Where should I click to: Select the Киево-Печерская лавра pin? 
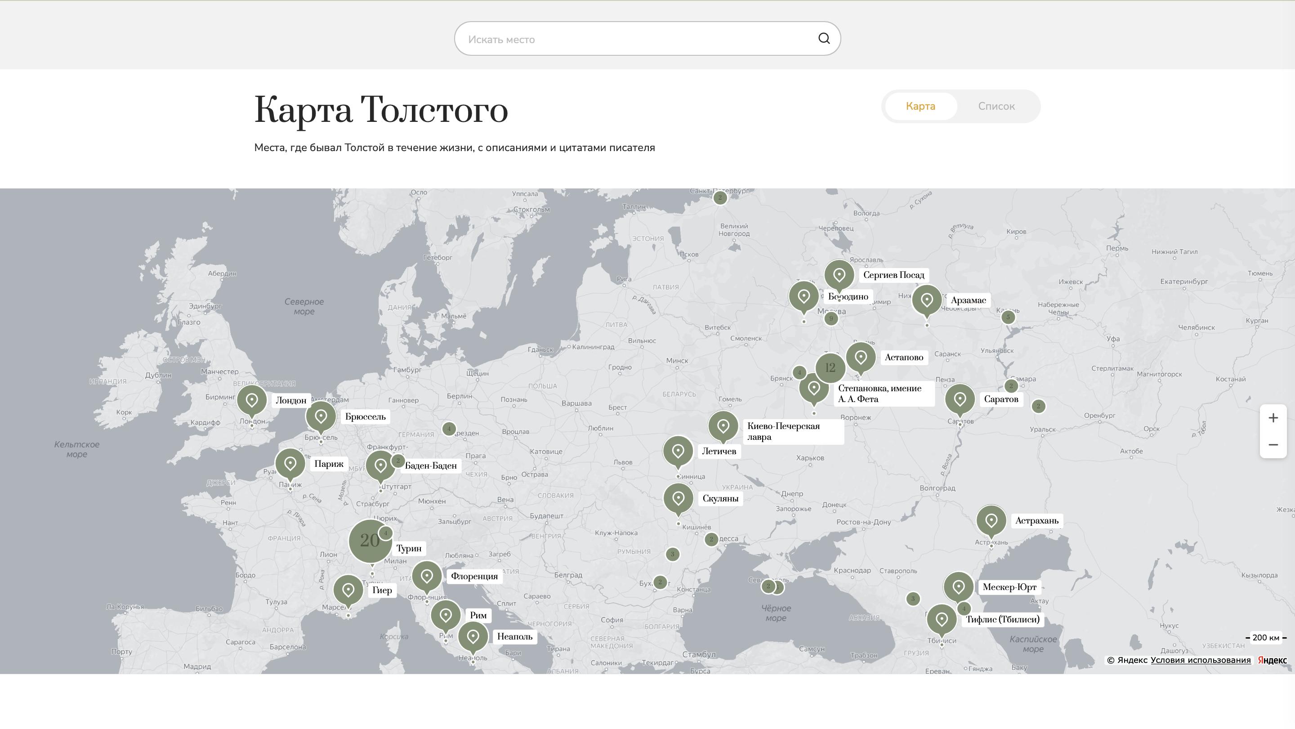click(x=724, y=426)
